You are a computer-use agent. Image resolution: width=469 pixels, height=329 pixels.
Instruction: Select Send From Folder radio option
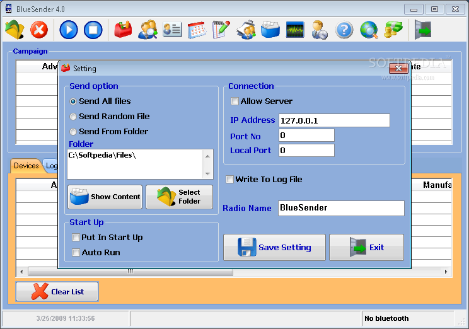pyautogui.click(x=109, y=132)
